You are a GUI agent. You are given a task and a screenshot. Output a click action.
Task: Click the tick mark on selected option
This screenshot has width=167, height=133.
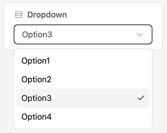pos(141,98)
